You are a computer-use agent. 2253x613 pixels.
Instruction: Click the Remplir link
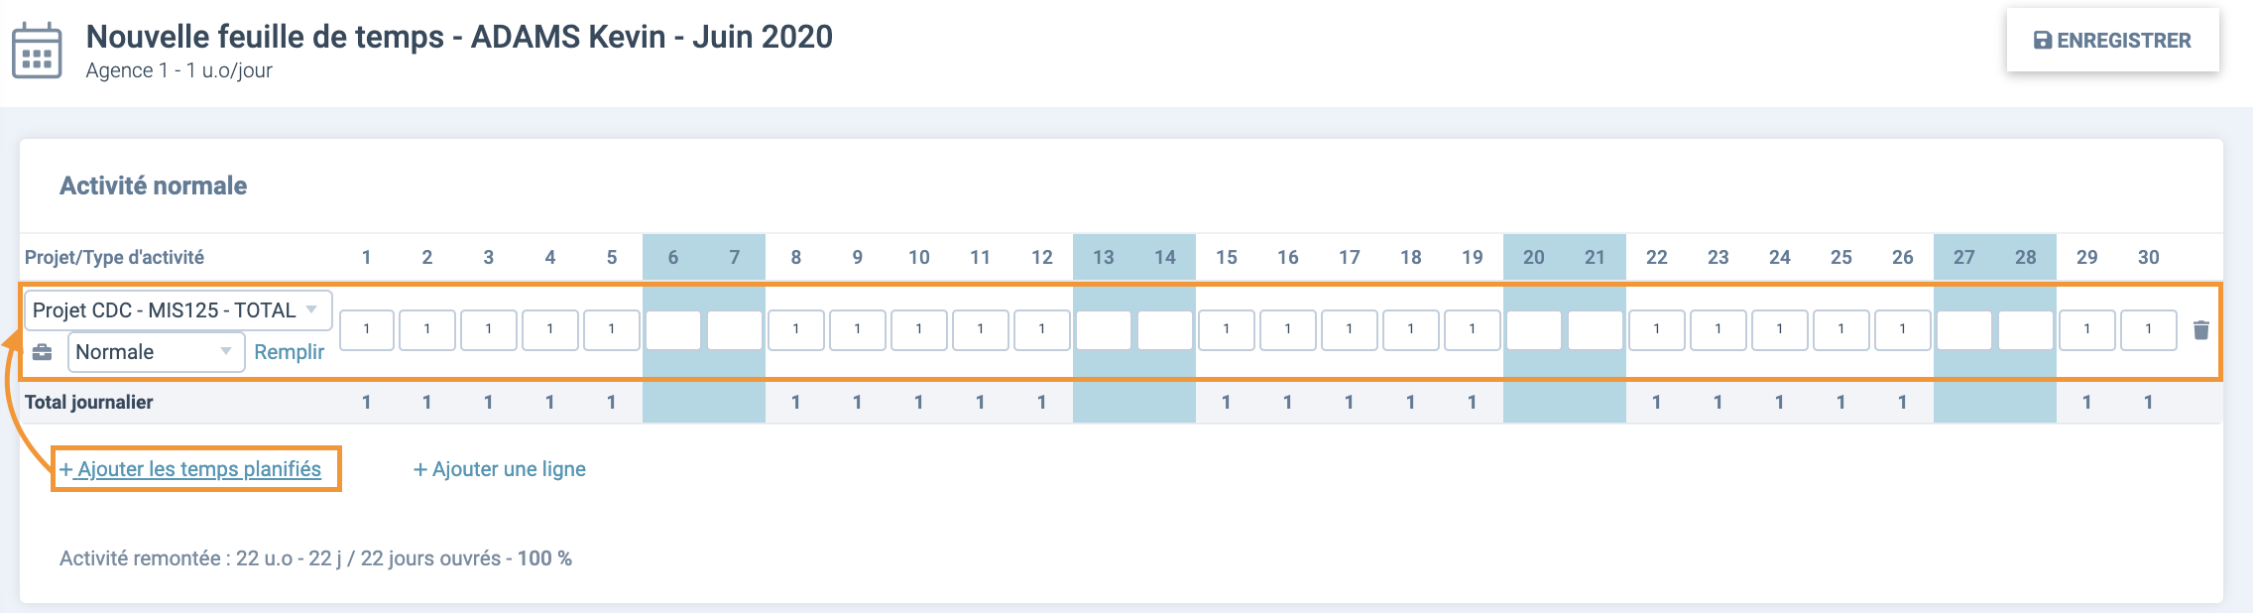289,352
